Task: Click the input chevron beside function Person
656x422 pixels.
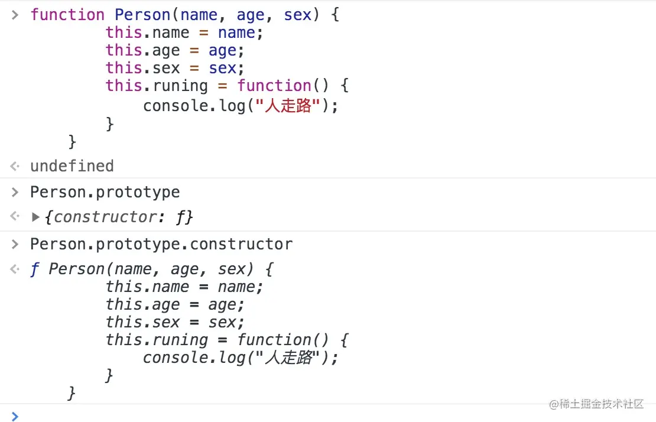Action: click(x=15, y=15)
